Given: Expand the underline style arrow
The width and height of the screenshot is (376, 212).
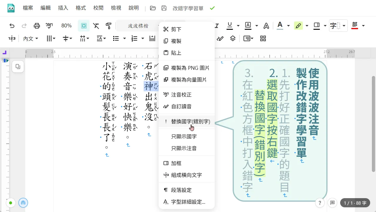Looking at the screenshot, I should 238,26.
